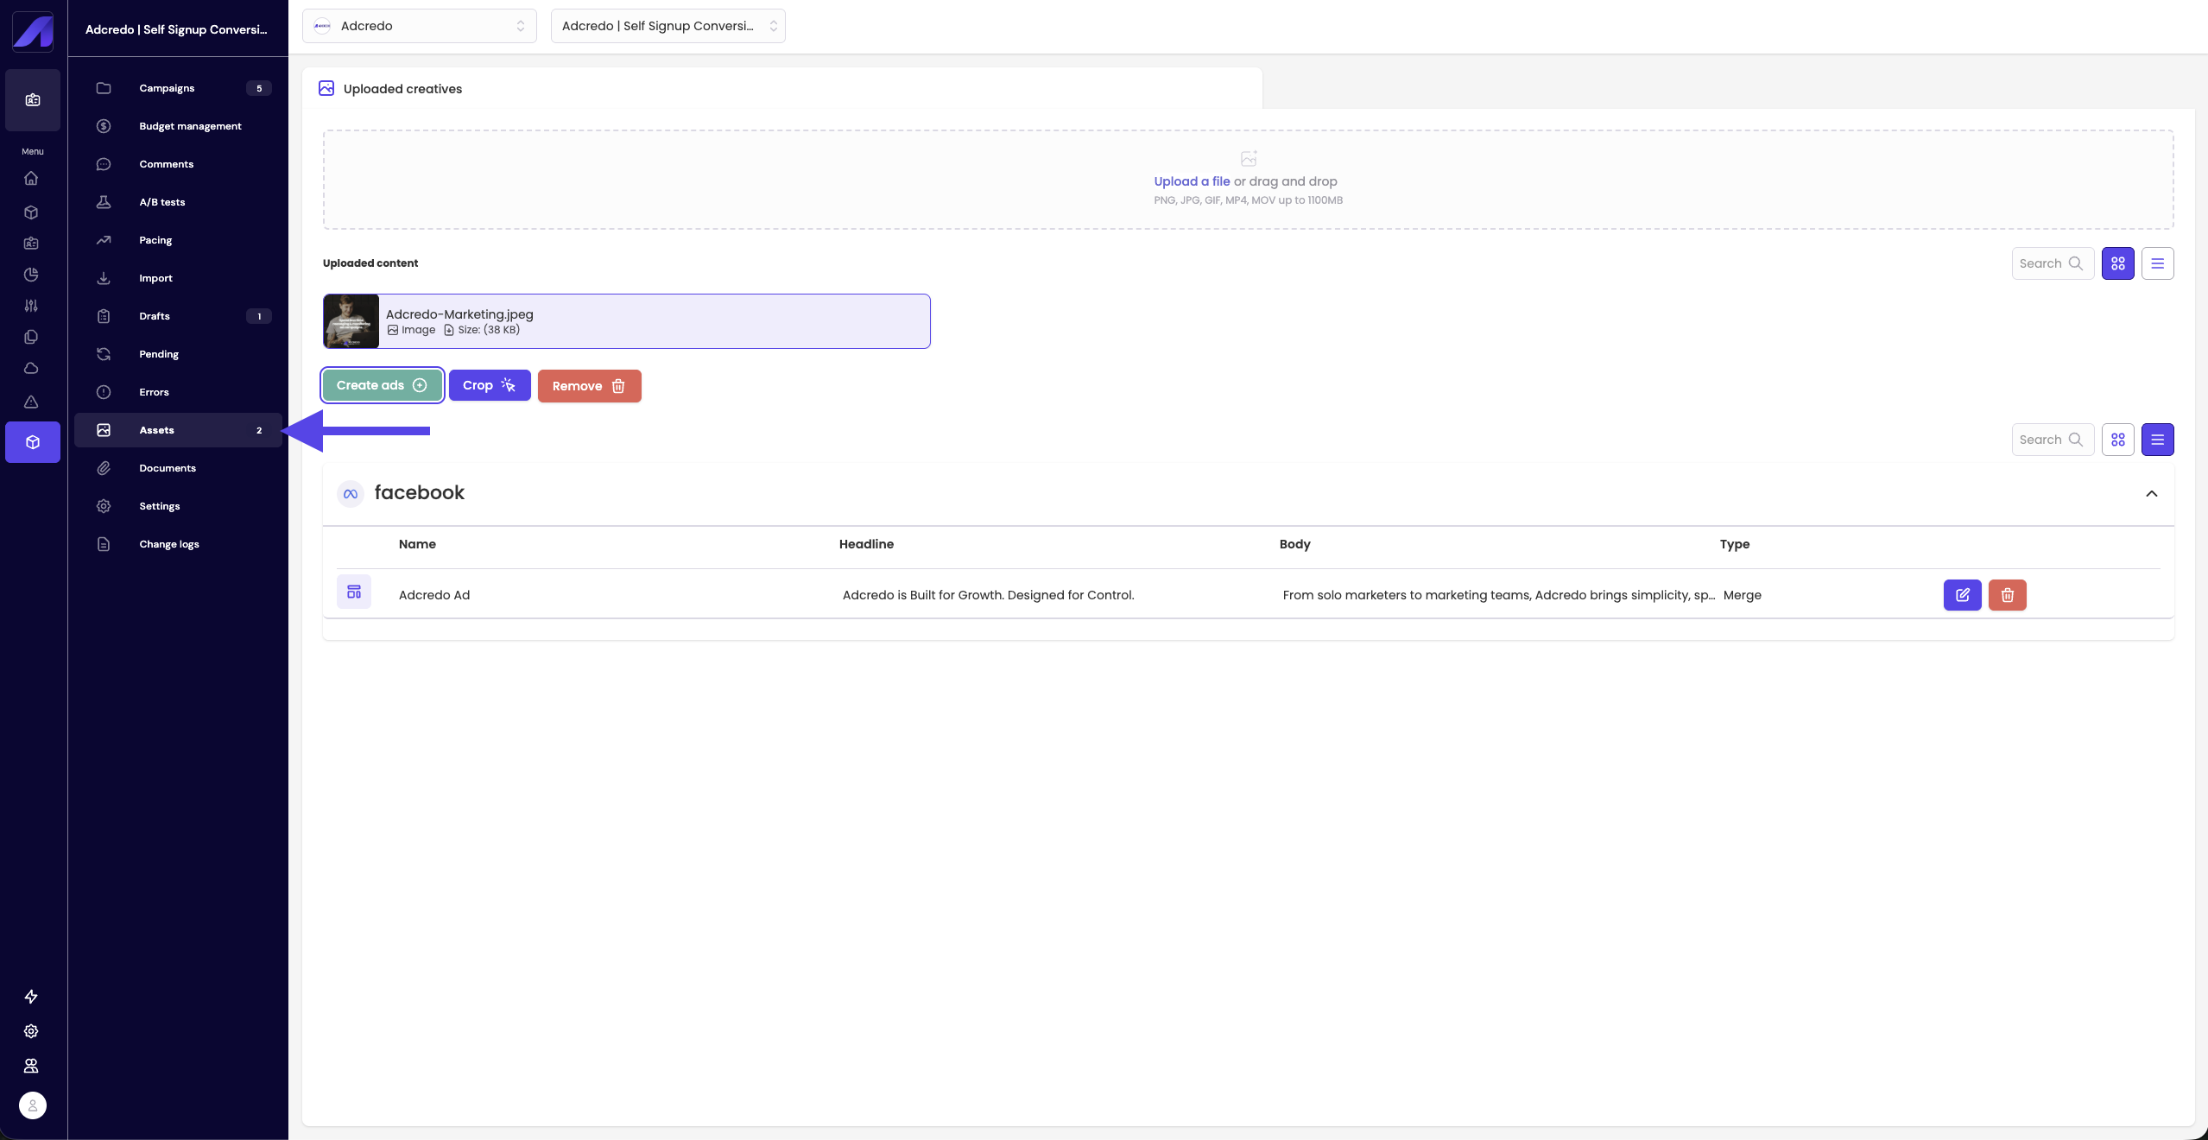2208x1140 pixels.
Task: Open Campaigns in the sidebar menu
Action: [x=167, y=88]
